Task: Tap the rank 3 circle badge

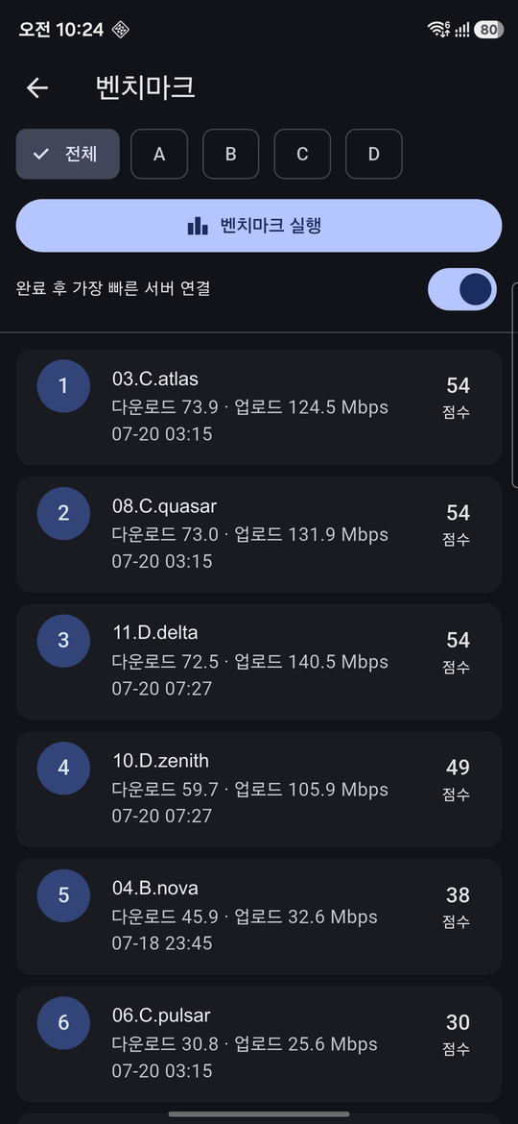Action: [63, 641]
